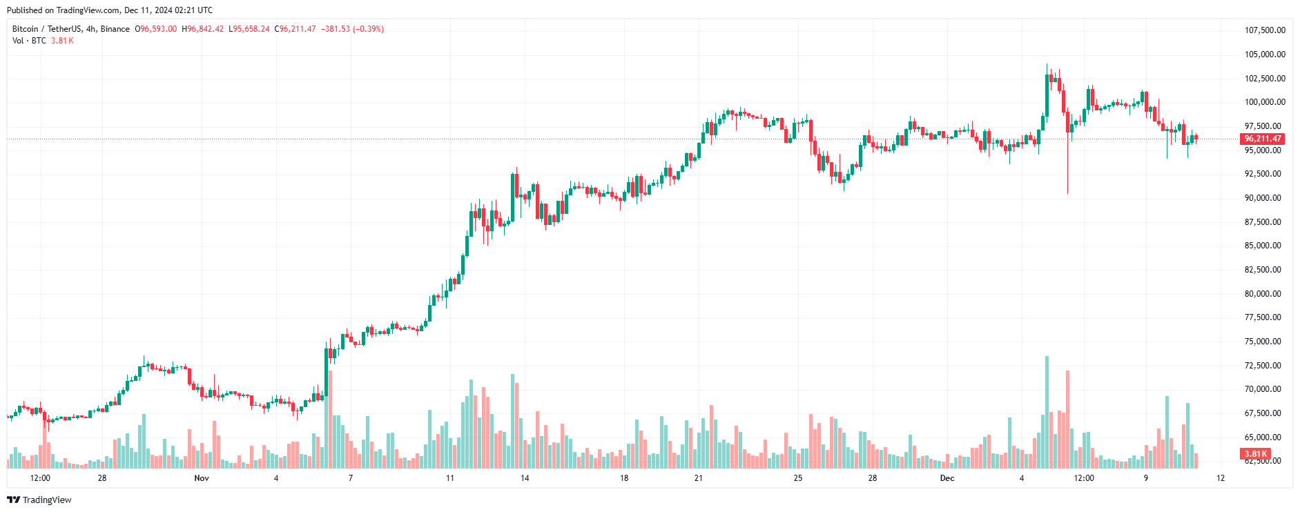1300x512 pixels.
Task: Click the 7 date label on time axis
Action: click(351, 478)
